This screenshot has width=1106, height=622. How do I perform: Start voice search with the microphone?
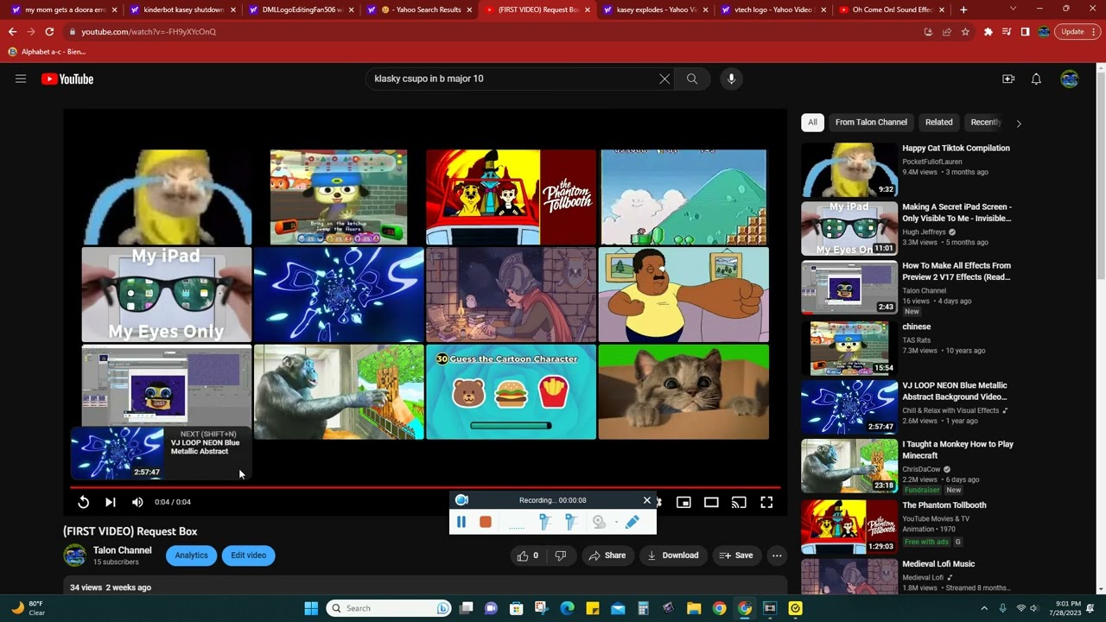pyautogui.click(x=731, y=79)
